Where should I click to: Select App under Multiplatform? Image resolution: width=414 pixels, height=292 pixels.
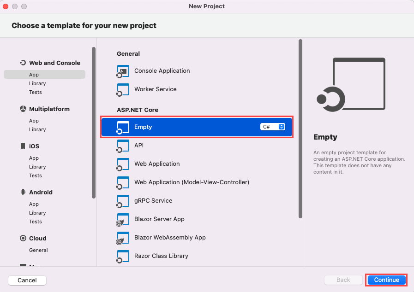[34, 121]
